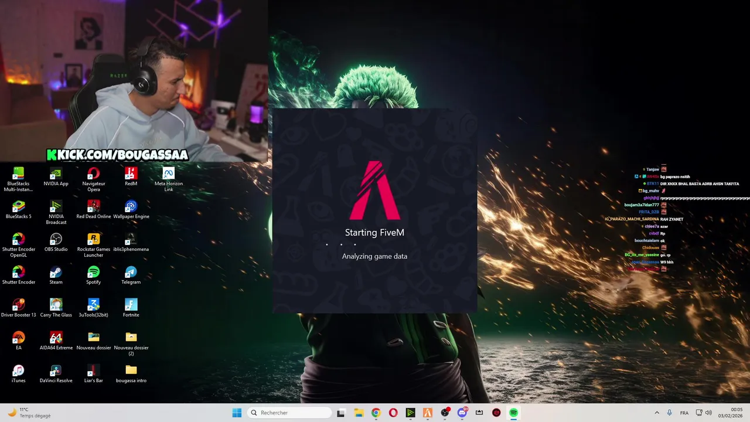
Task: Select the Liar's Bar desktop icon
Action: (93, 373)
